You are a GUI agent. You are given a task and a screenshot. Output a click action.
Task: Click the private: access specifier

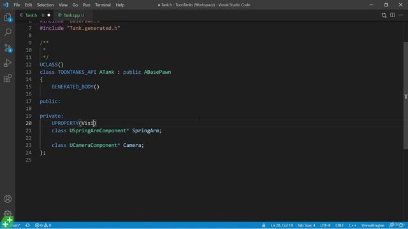click(x=52, y=116)
